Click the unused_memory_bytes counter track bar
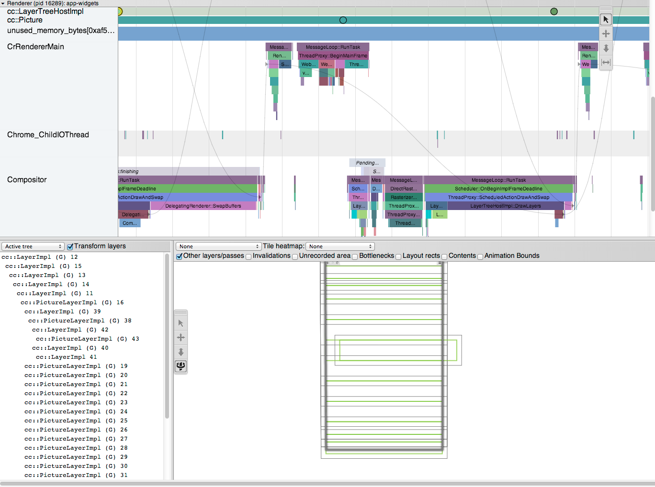 click(x=383, y=33)
